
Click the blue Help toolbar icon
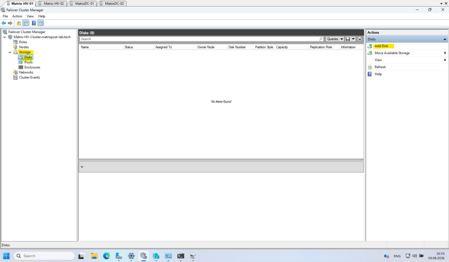click(x=34, y=23)
